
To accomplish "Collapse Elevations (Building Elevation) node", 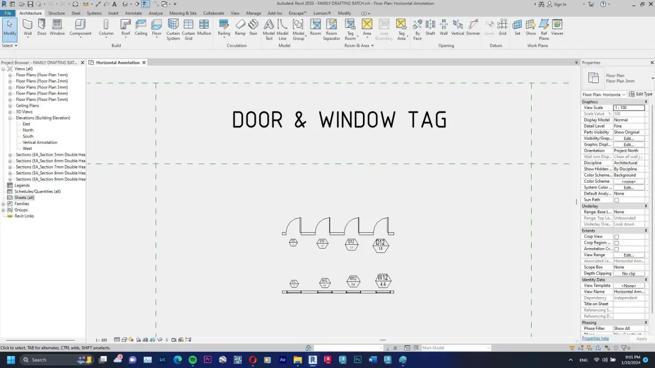I will pos(10,118).
